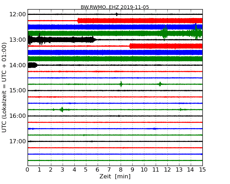Click the x-axis tick label 0
230x184 pixels.
point(28,170)
